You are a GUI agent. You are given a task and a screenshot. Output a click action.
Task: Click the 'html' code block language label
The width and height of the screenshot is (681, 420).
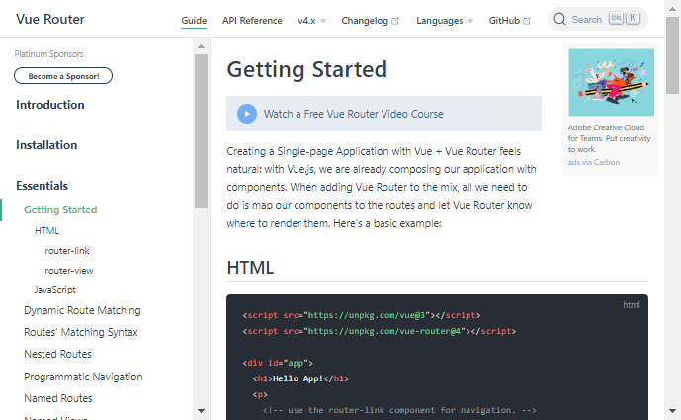click(x=631, y=305)
